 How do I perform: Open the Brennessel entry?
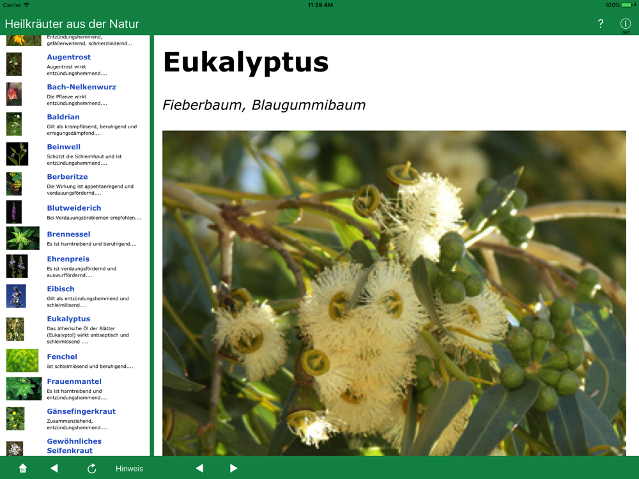point(68,234)
